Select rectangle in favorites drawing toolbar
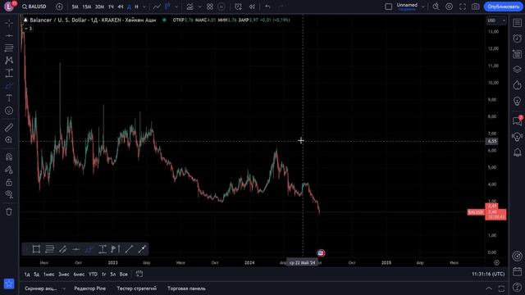Screen dimensions: 525x295 point(36,249)
